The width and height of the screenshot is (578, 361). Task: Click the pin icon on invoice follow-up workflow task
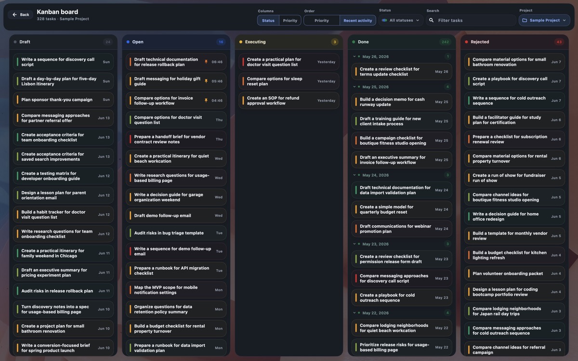click(x=206, y=100)
